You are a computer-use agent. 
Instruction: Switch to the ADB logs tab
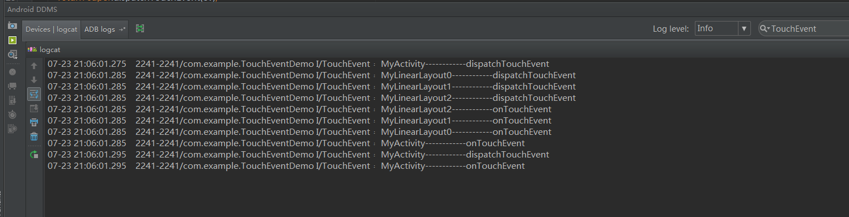point(105,29)
